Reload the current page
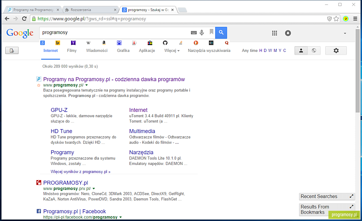362x221 pixels. [x=24, y=19]
